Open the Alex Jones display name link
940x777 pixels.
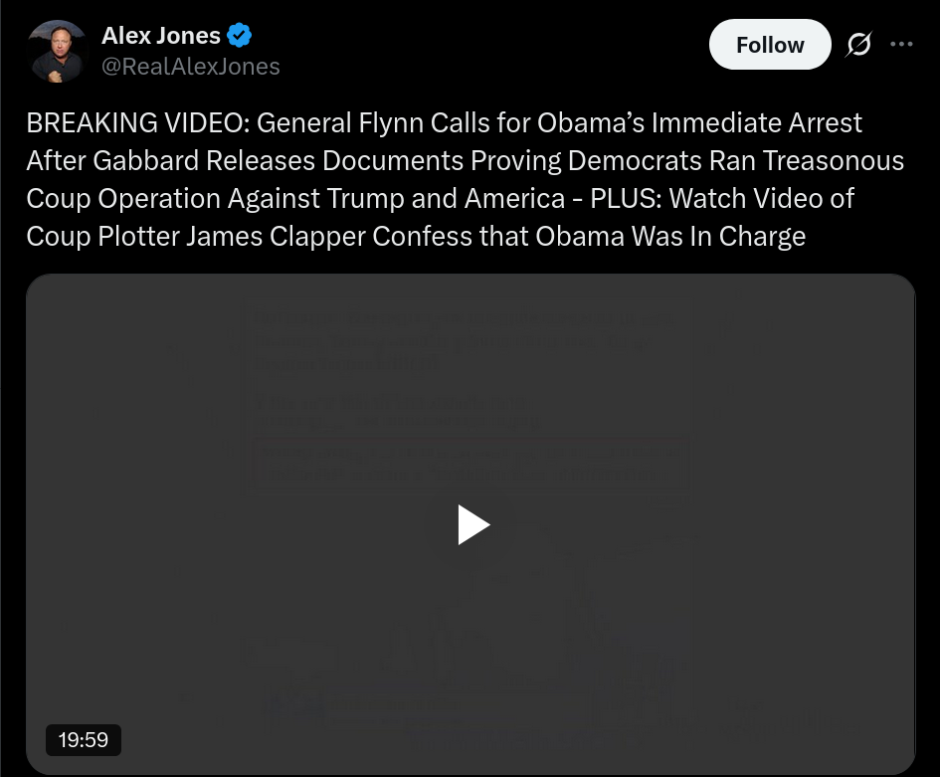coord(161,36)
